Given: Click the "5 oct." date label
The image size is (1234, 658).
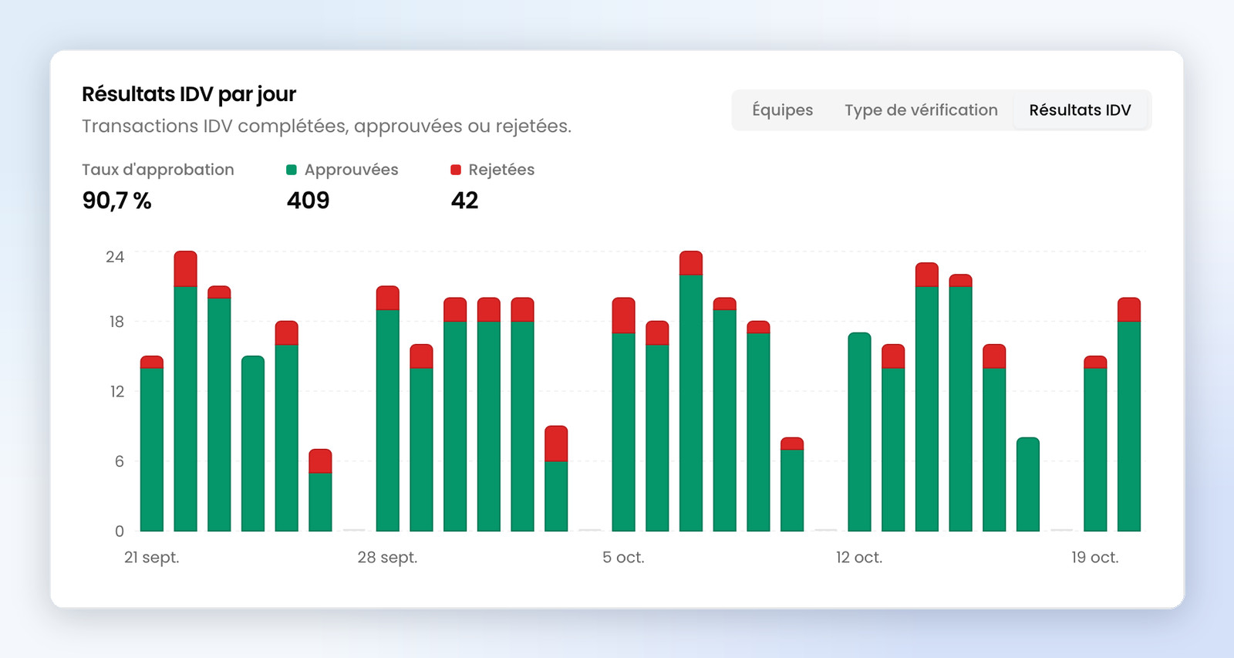Looking at the screenshot, I should pos(623,557).
